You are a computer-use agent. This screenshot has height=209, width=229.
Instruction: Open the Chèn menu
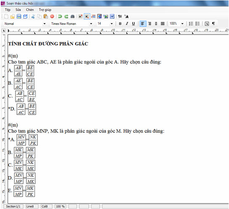(x=30, y=10)
